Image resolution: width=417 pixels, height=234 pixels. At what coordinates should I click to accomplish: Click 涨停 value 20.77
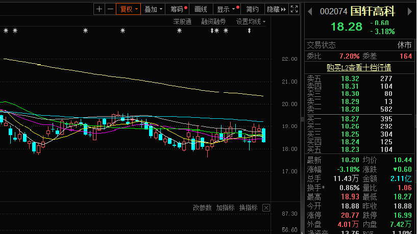point(350,216)
